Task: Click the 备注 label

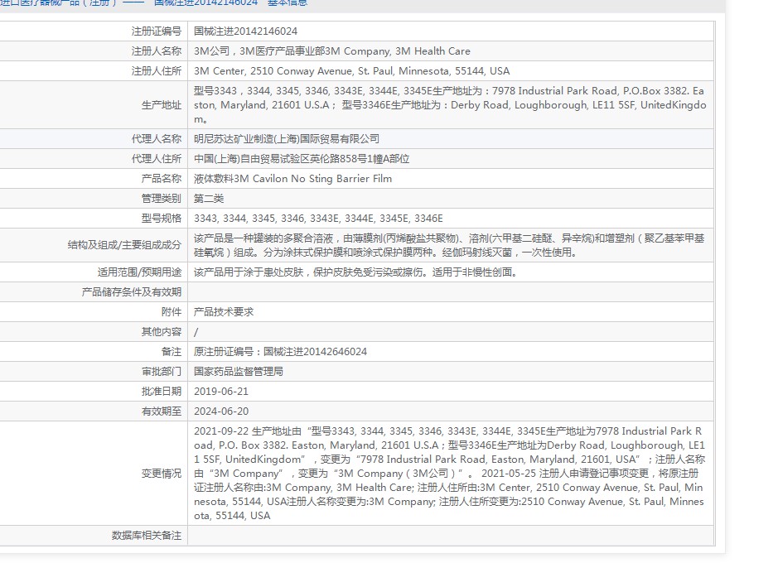Action: click(172, 351)
